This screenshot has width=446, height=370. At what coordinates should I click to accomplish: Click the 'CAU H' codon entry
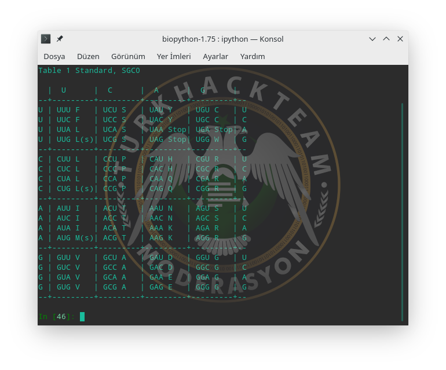(161, 159)
